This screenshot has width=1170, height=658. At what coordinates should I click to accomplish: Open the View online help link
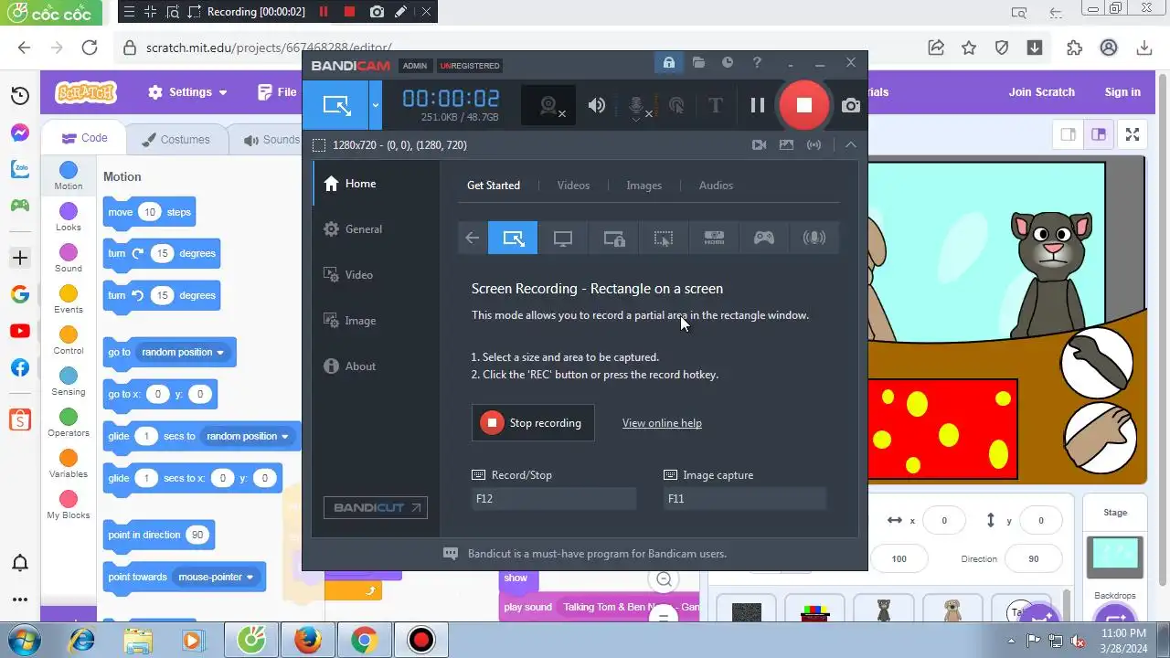[x=662, y=423]
